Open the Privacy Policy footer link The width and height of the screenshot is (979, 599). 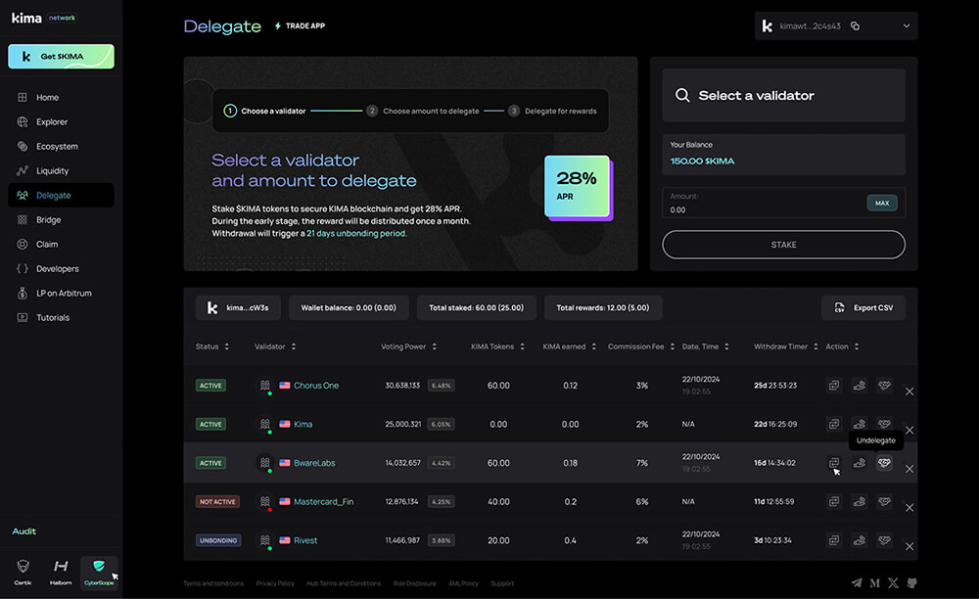click(275, 583)
